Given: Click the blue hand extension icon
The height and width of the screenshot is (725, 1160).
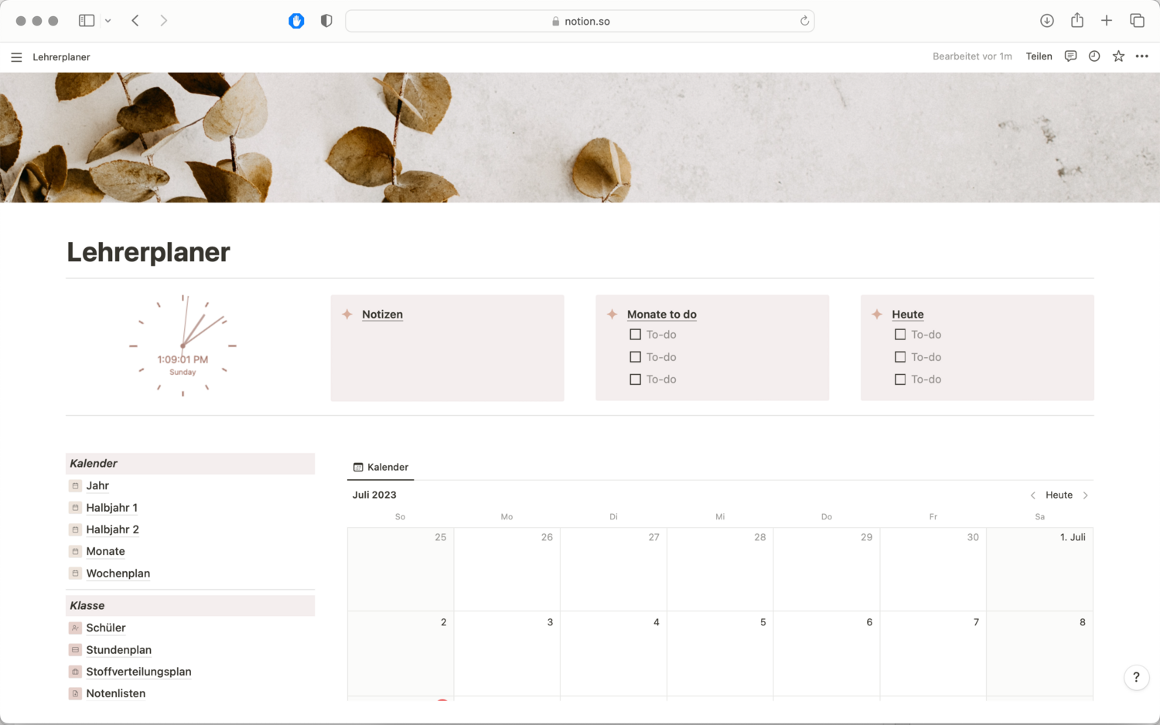Looking at the screenshot, I should 296,21.
